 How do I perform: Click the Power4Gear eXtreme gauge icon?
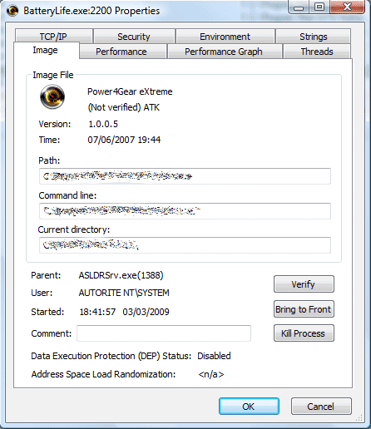click(x=52, y=97)
